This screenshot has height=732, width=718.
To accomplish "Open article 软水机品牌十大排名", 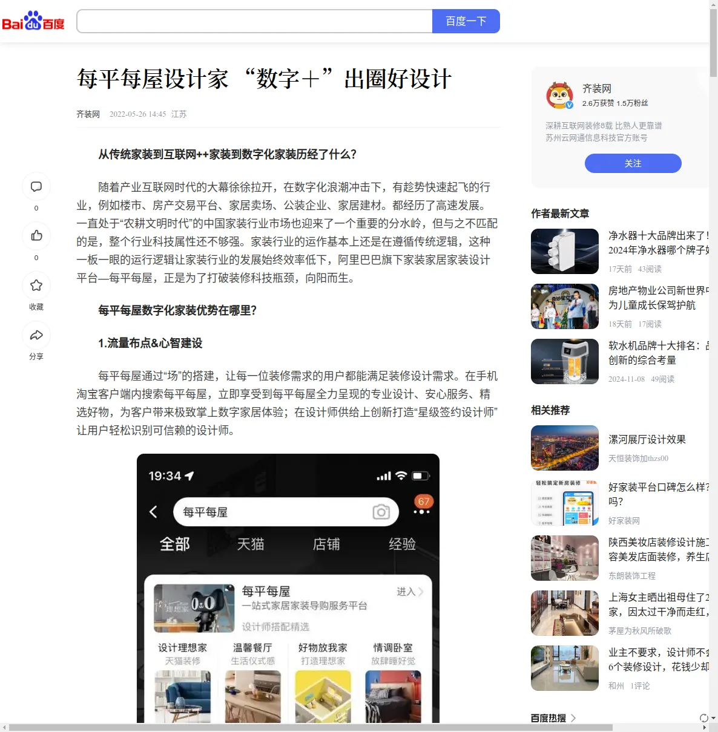I will [659, 353].
